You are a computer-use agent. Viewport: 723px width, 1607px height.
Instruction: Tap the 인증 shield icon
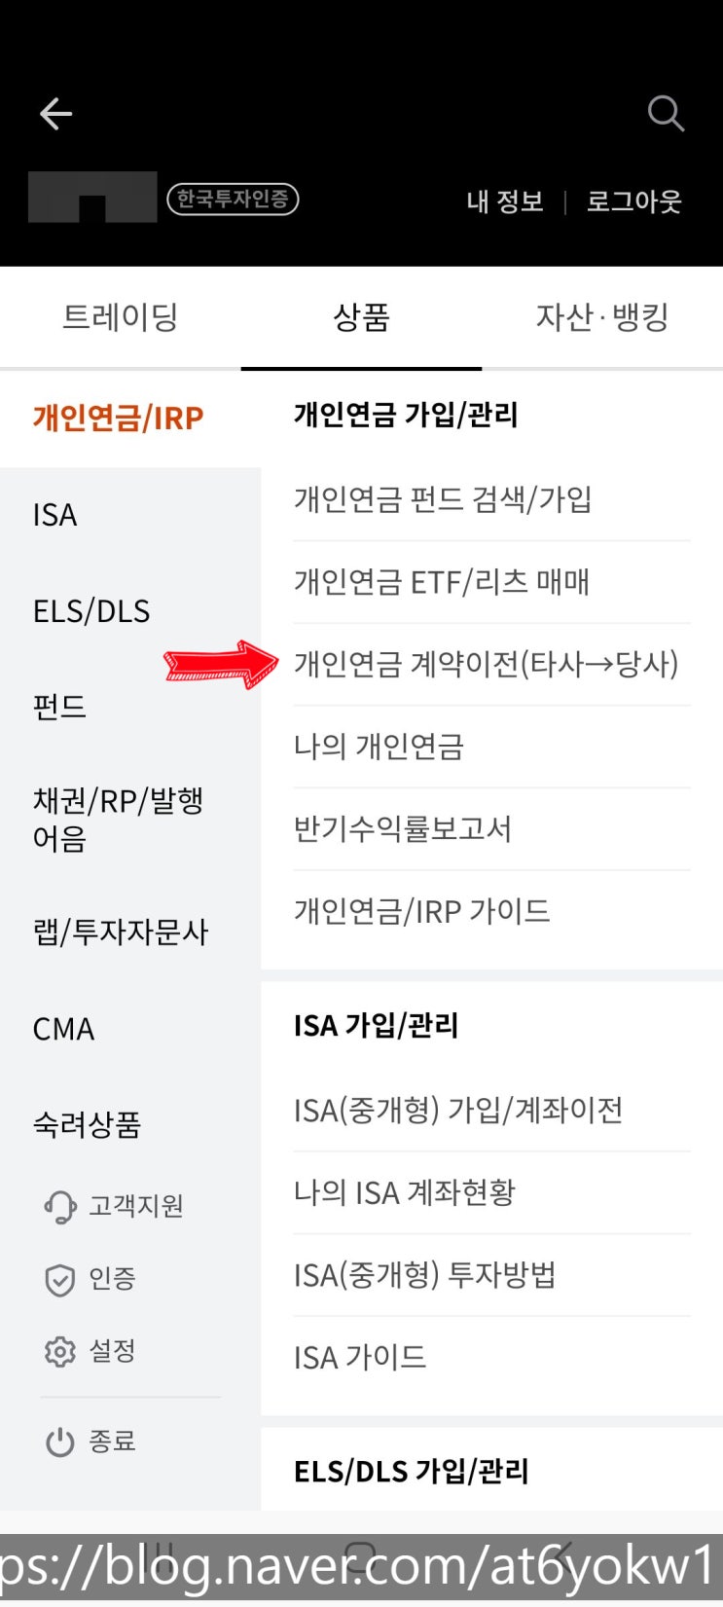tap(60, 1279)
